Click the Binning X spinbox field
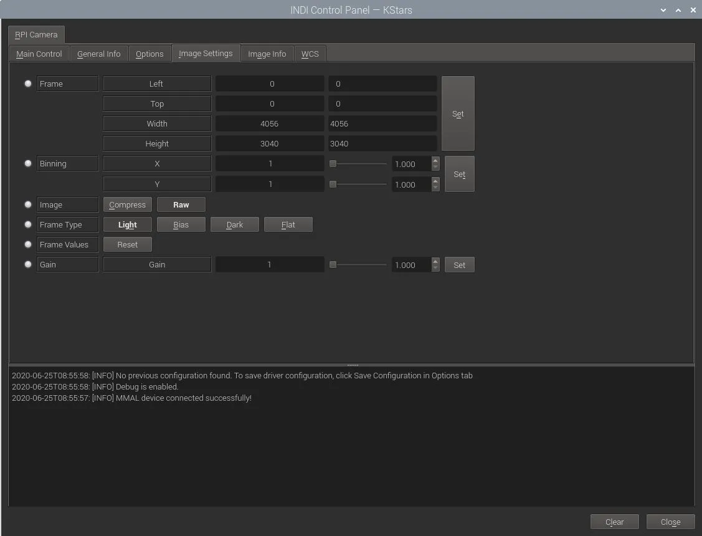 pyautogui.click(x=412, y=164)
